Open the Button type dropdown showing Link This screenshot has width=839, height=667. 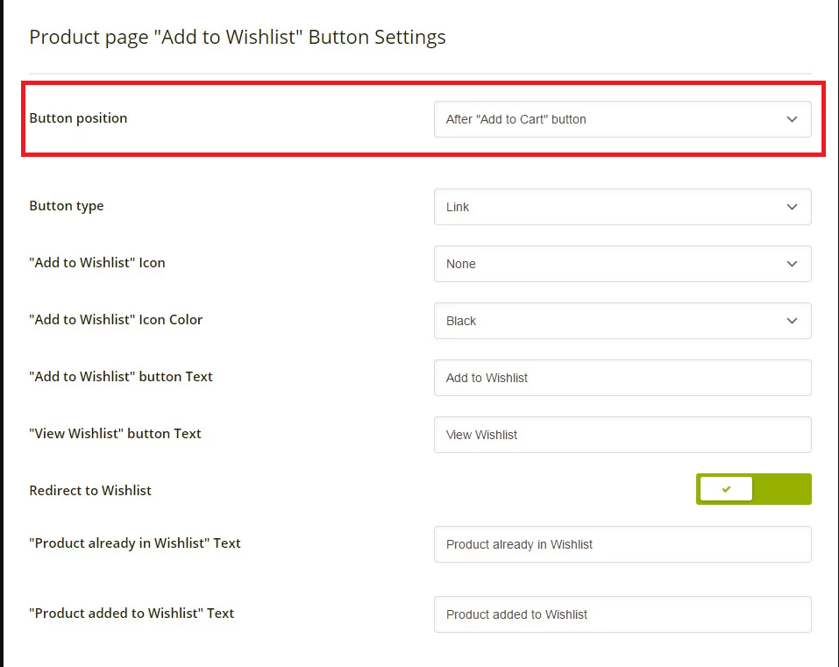pos(622,207)
